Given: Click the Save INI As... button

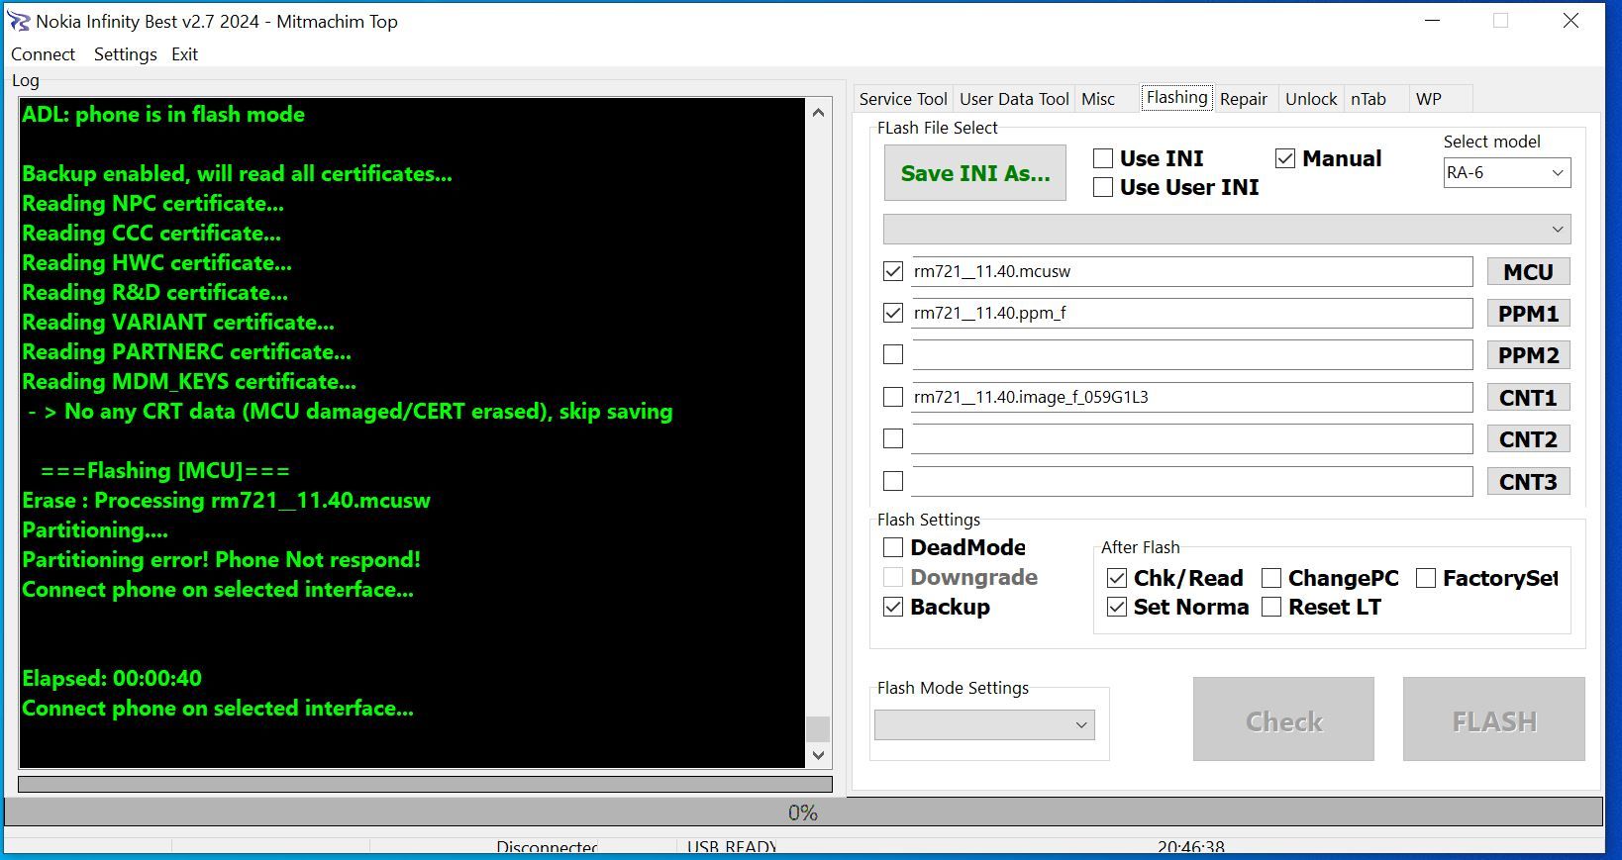Looking at the screenshot, I should point(975,173).
